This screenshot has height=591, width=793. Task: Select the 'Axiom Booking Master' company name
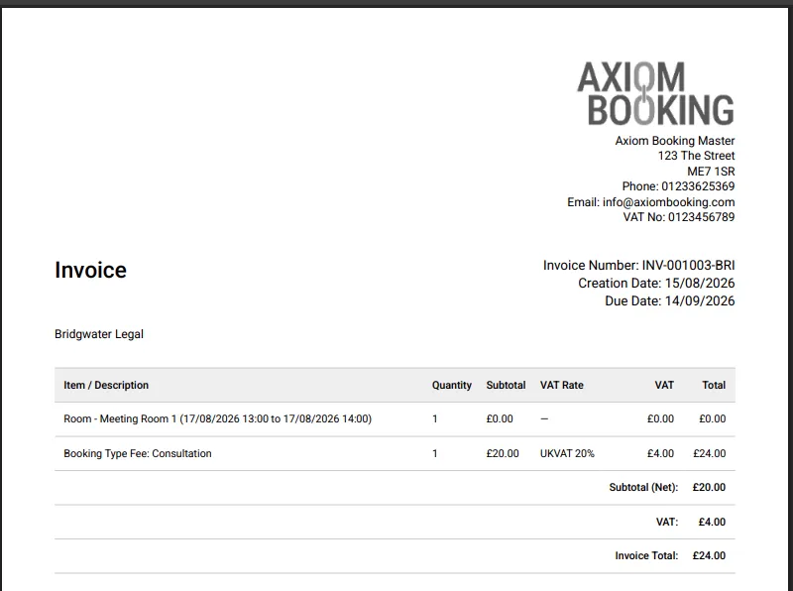675,141
